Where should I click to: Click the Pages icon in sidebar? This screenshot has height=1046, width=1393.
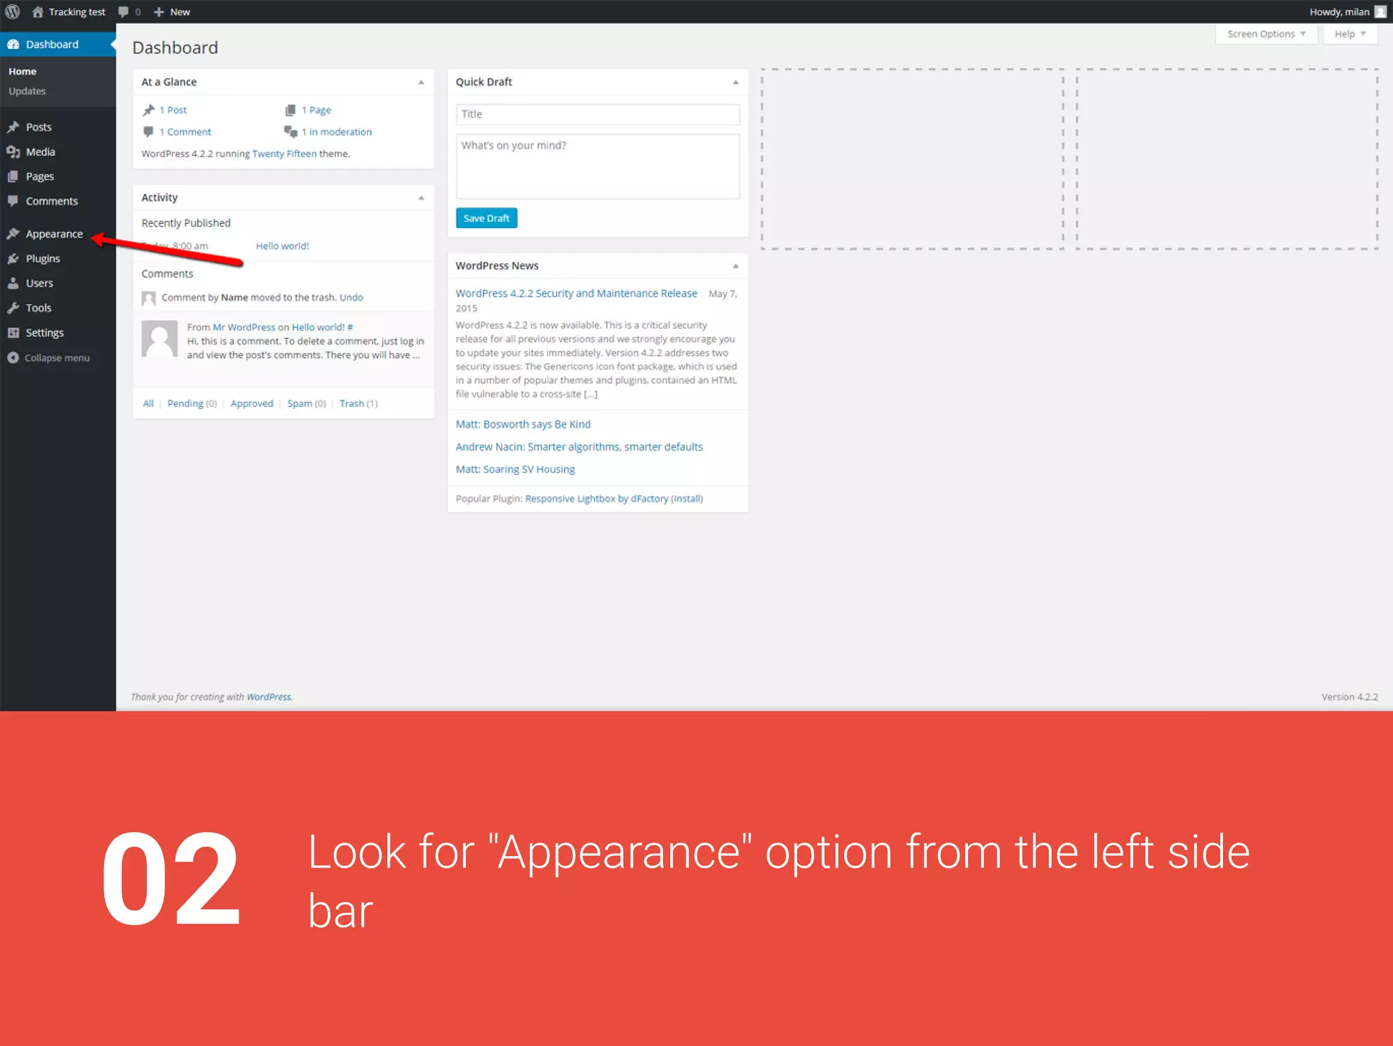13,176
